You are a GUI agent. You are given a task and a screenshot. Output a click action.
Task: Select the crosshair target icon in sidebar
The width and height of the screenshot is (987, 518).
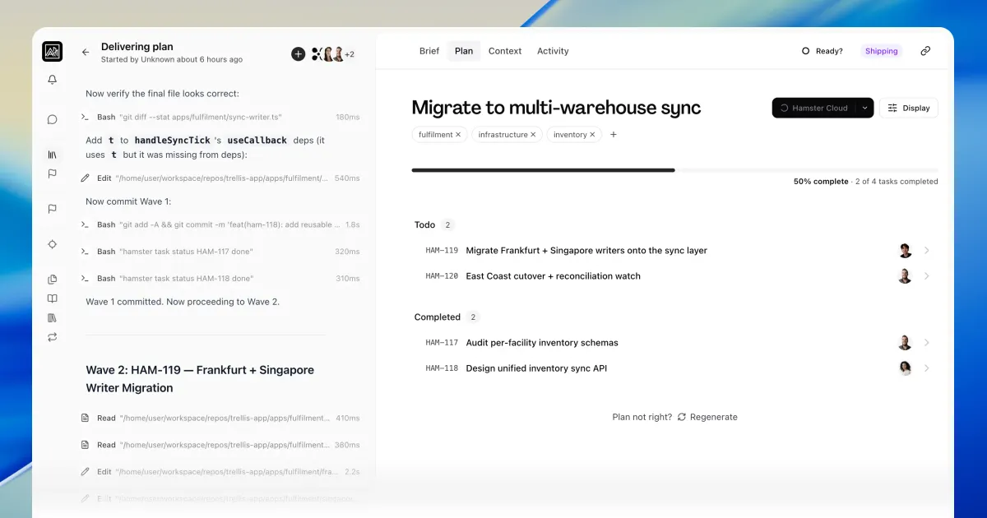(x=53, y=244)
